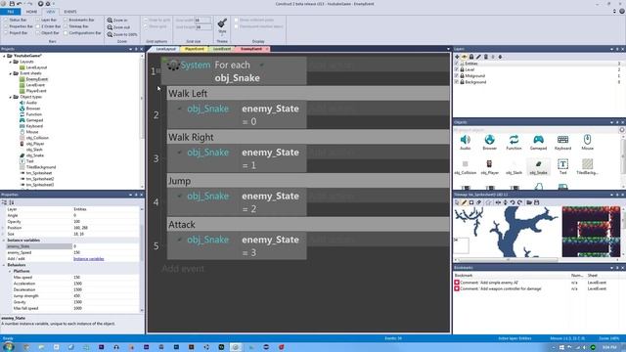Click the open folder icon in Tilemap bar
This screenshot has height=352, width=626.
[529, 202]
